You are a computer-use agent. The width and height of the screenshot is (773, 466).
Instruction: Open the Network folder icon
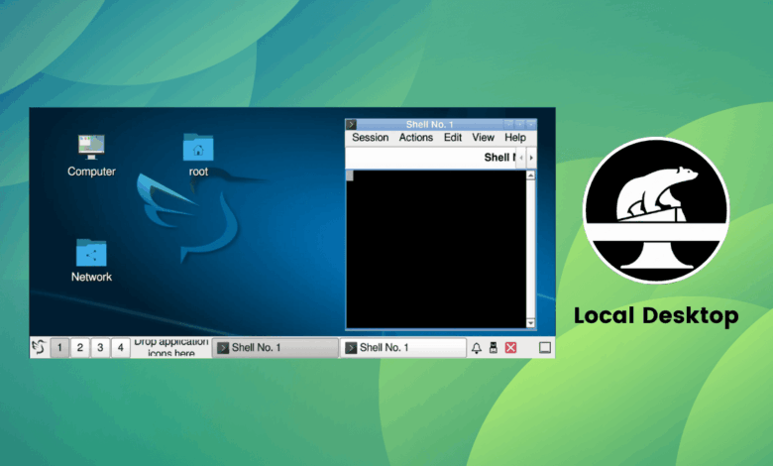91,261
